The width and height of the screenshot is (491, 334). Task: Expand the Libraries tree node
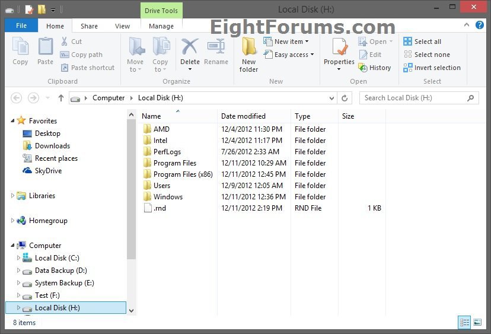coord(13,196)
